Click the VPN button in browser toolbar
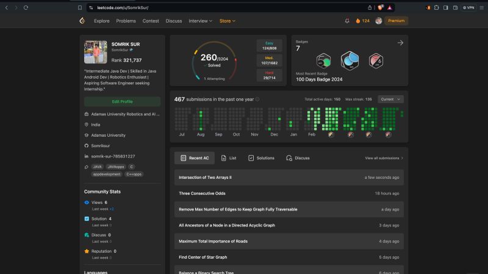 point(468,7)
